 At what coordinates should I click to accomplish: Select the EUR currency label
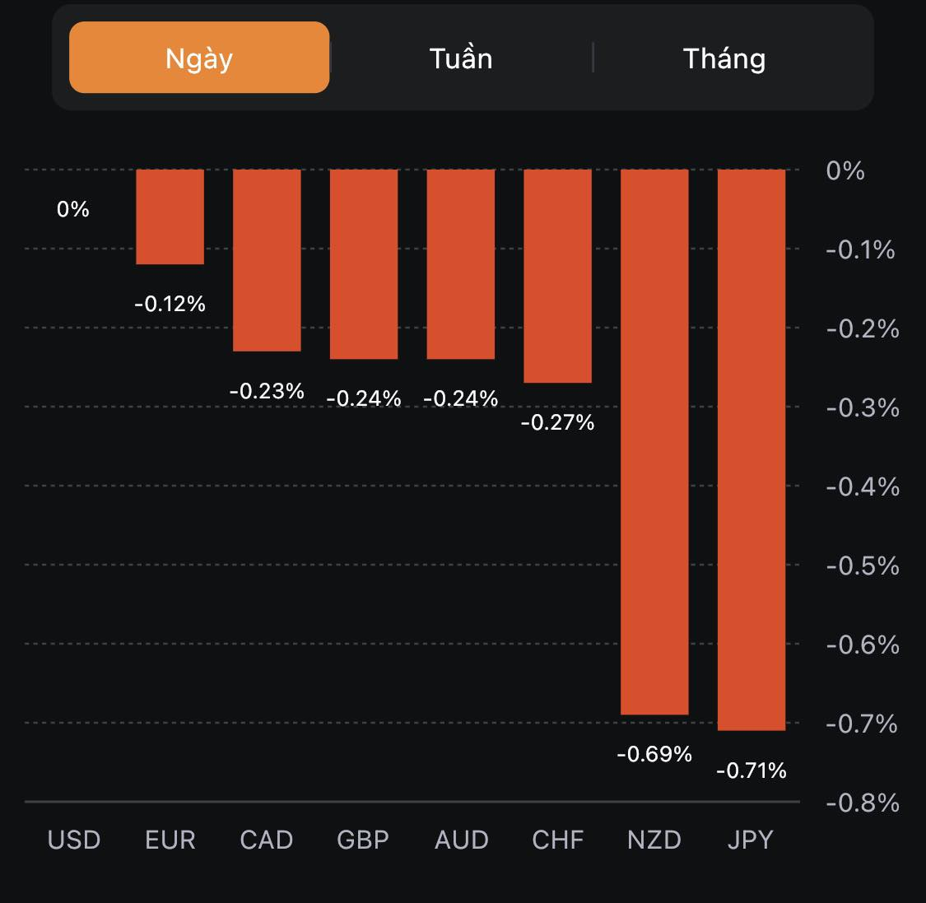(x=170, y=840)
